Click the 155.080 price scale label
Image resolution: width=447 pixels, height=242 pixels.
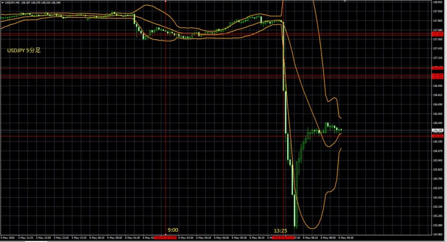point(437,225)
